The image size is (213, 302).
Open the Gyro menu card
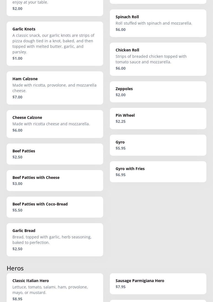(158, 145)
